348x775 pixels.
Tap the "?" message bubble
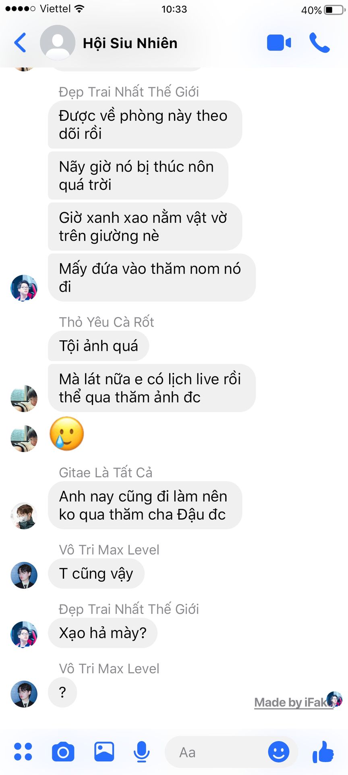(x=62, y=692)
